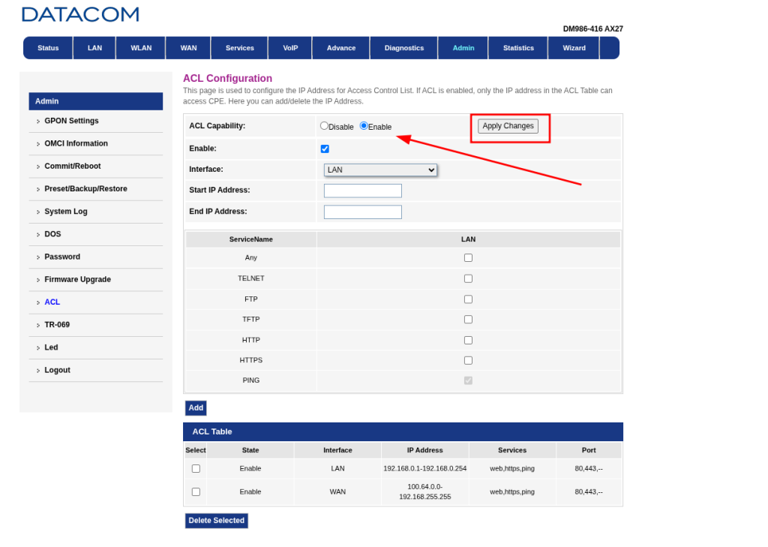Switch to Diagnostics tab
Screen dimensions: 768x547
pos(404,48)
